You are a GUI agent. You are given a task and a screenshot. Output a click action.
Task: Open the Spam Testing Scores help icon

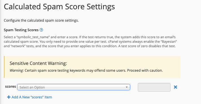click(x=41, y=30)
